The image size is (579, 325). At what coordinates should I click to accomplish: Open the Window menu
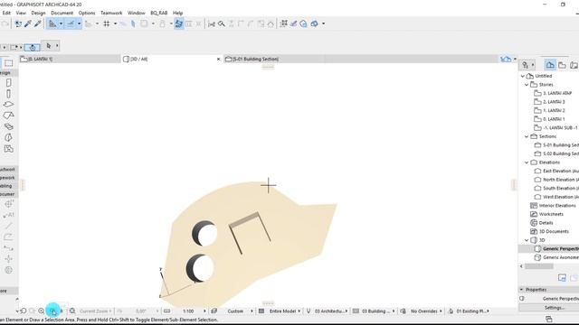click(x=137, y=13)
